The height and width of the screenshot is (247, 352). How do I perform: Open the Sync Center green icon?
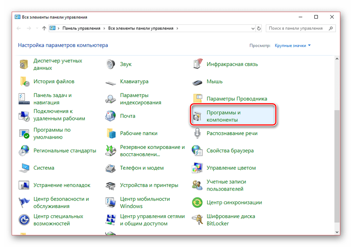(x=197, y=202)
